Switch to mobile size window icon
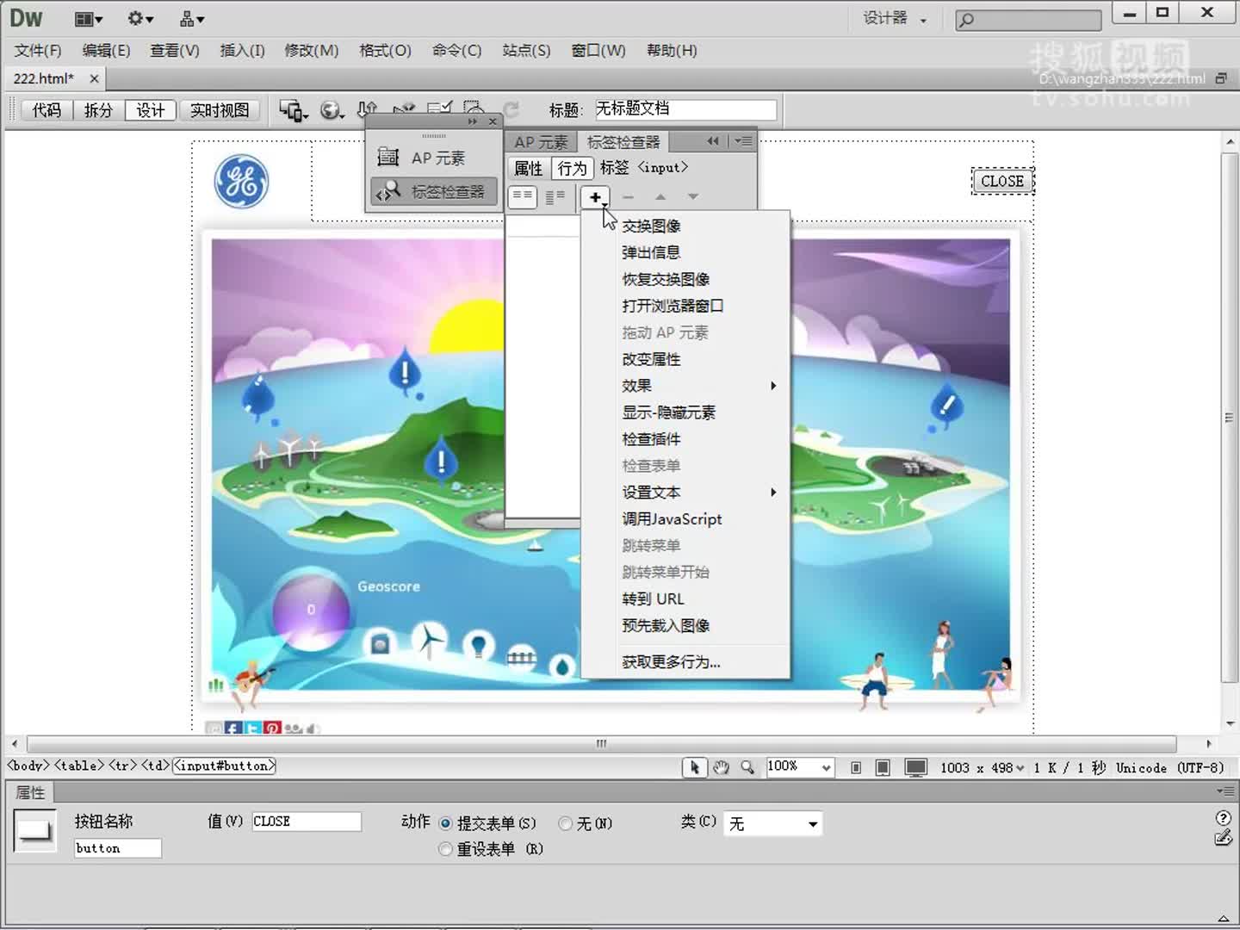 click(856, 767)
